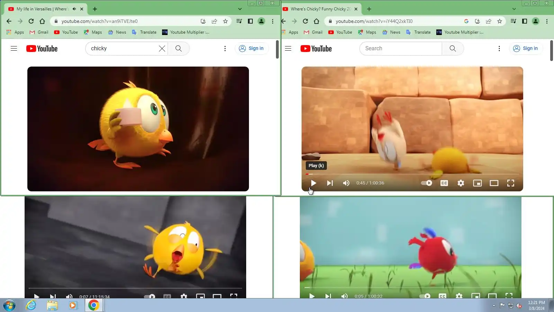Viewport: 554px width, 312px height.
Task: Open settings in the 0:07 / 11:15:34 player
Action: point(184,296)
